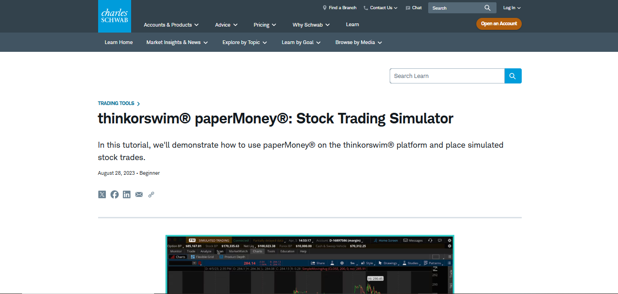Open the Pricing menu
The image size is (618, 294).
(265, 25)
